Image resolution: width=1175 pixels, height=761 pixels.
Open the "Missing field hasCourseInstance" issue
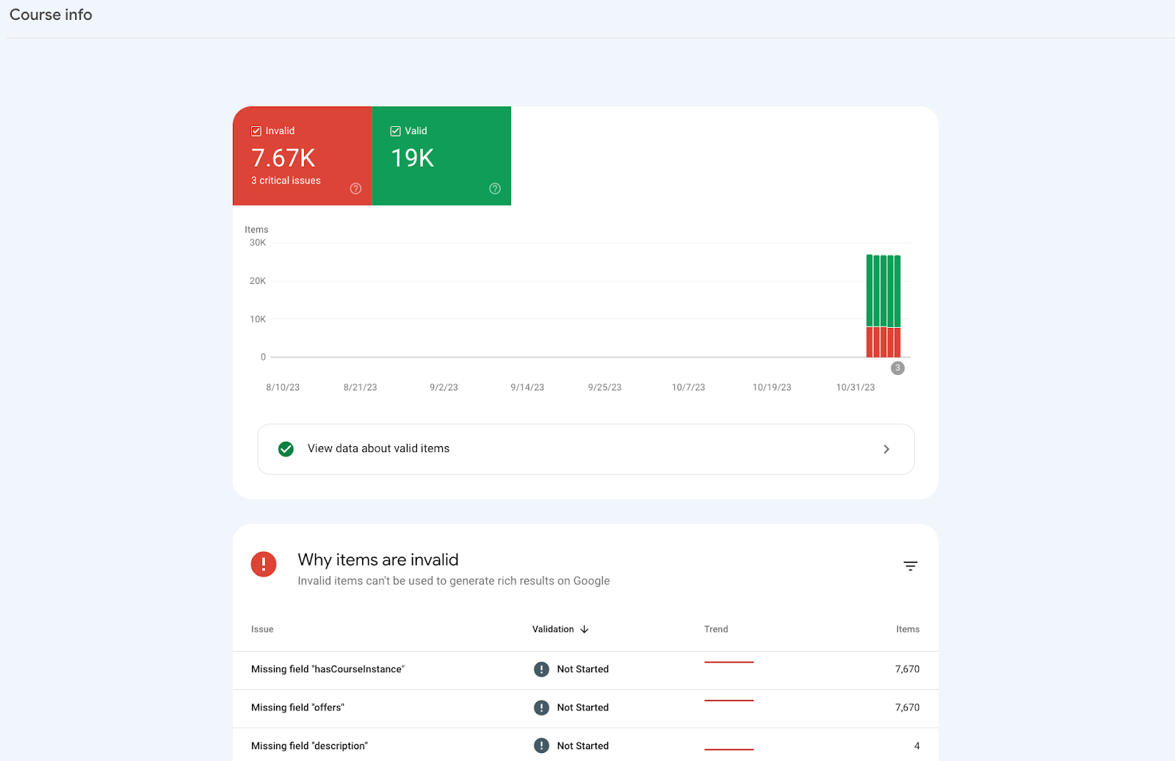(x=328, y=669)
